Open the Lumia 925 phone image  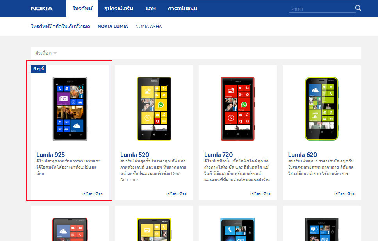(x=70, y=109)
